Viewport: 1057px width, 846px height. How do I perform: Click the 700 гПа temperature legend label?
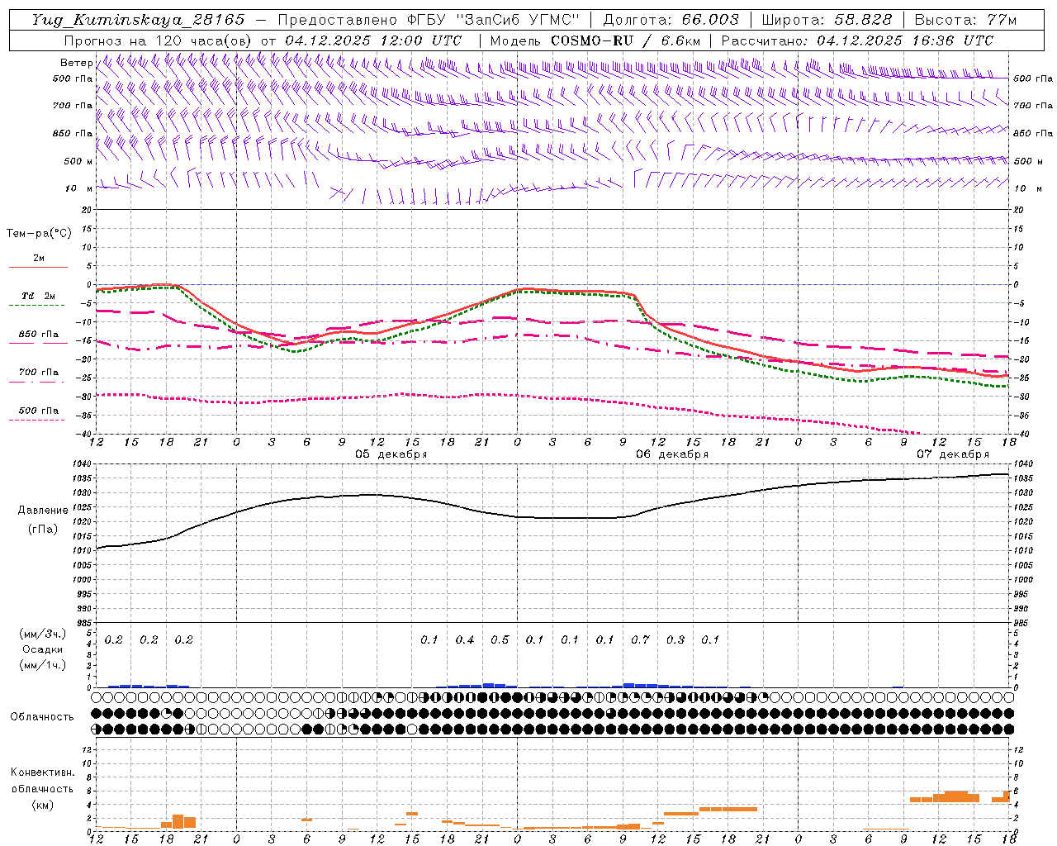pyautogui.click(x=39, y=372)
